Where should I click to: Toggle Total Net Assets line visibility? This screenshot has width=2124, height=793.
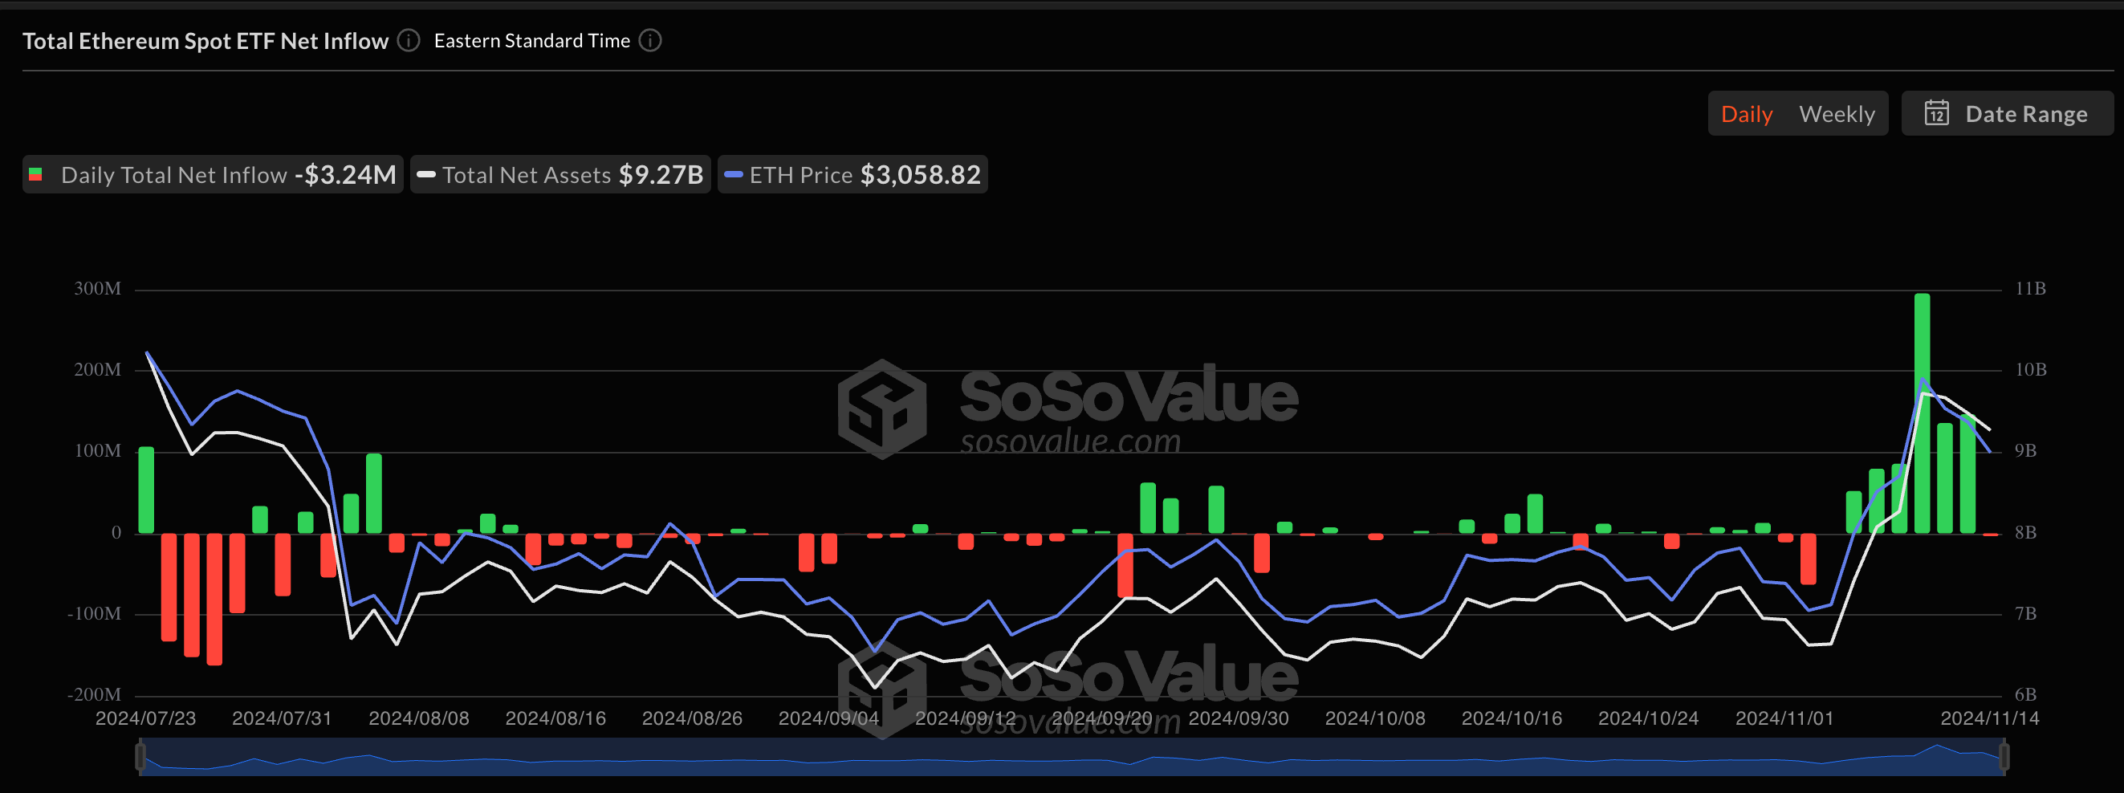point(560,175)
